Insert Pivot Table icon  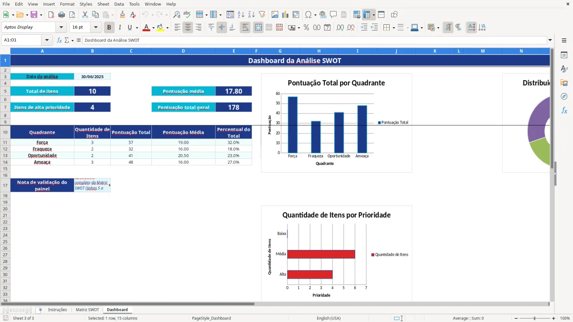(296, 15)
